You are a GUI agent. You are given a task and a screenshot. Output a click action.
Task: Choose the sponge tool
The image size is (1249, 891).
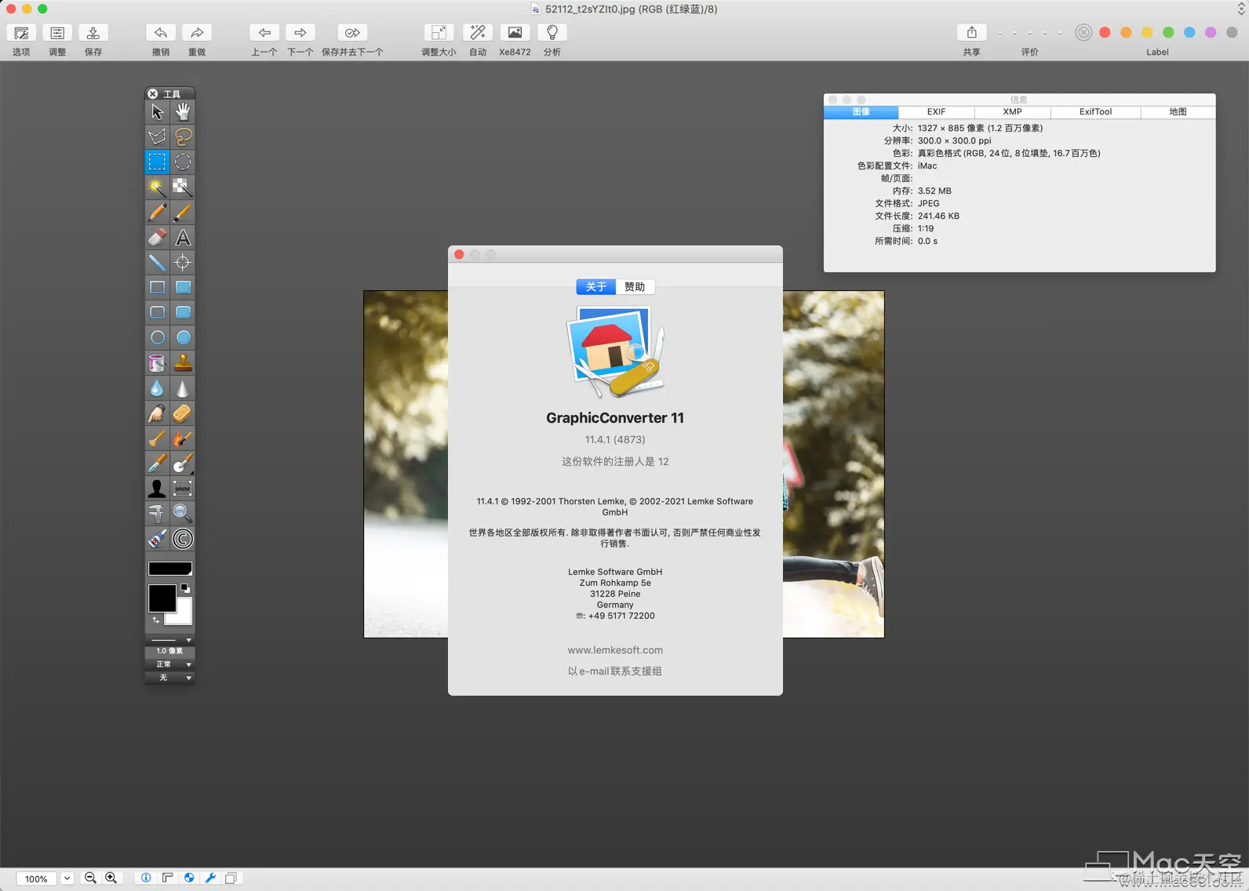(x=183, y=413)
